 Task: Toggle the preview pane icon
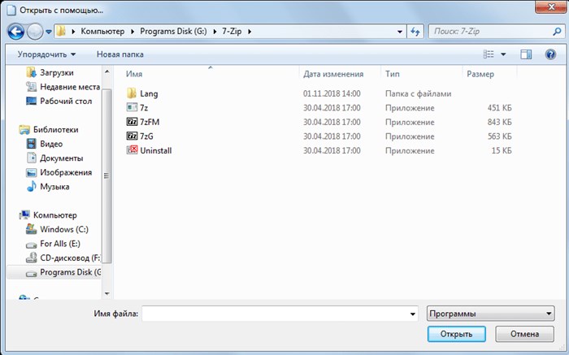[526, 54]
